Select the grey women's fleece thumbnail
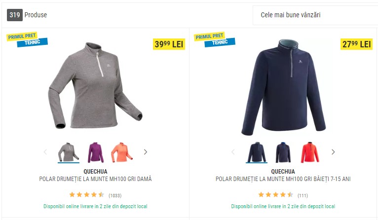Viewport: 378px width, 220px height. 69,152
